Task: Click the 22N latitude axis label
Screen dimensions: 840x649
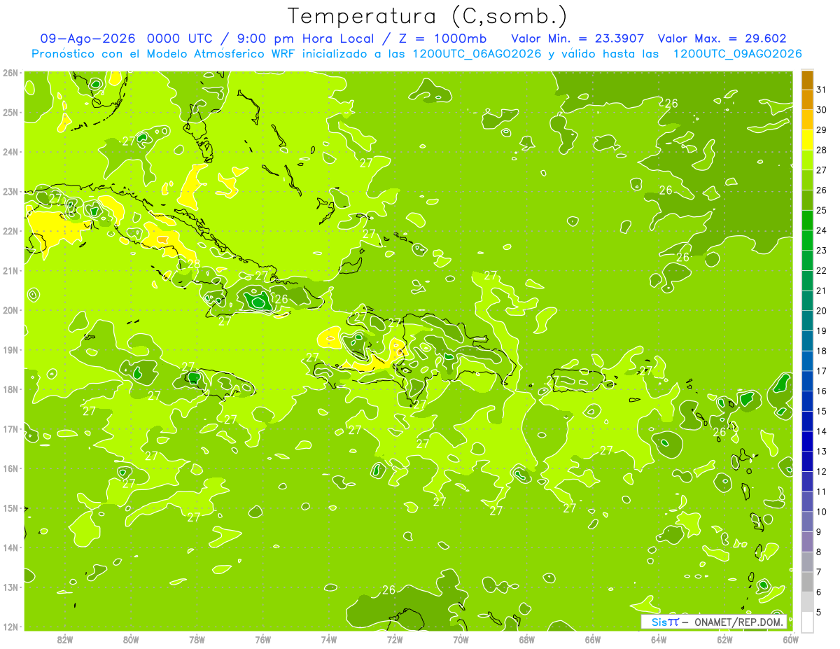Action: point(10,231)
